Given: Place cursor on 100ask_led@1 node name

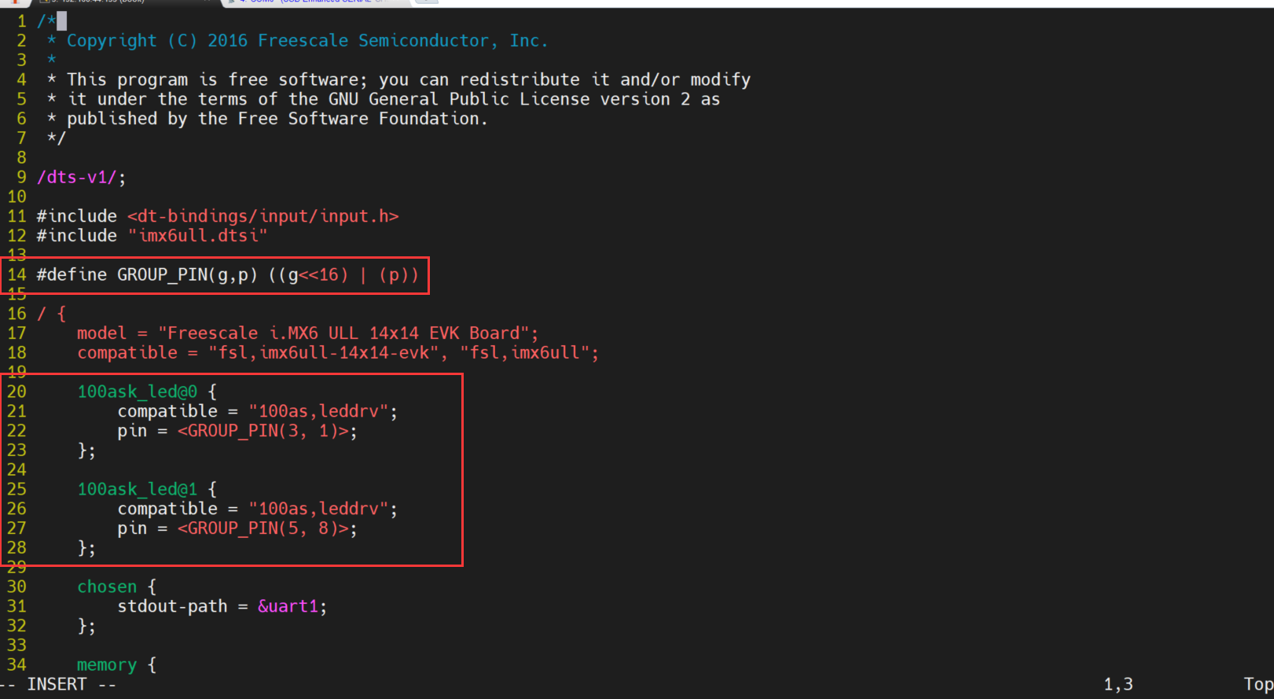Looking at the screenshot, I should 137,489.
